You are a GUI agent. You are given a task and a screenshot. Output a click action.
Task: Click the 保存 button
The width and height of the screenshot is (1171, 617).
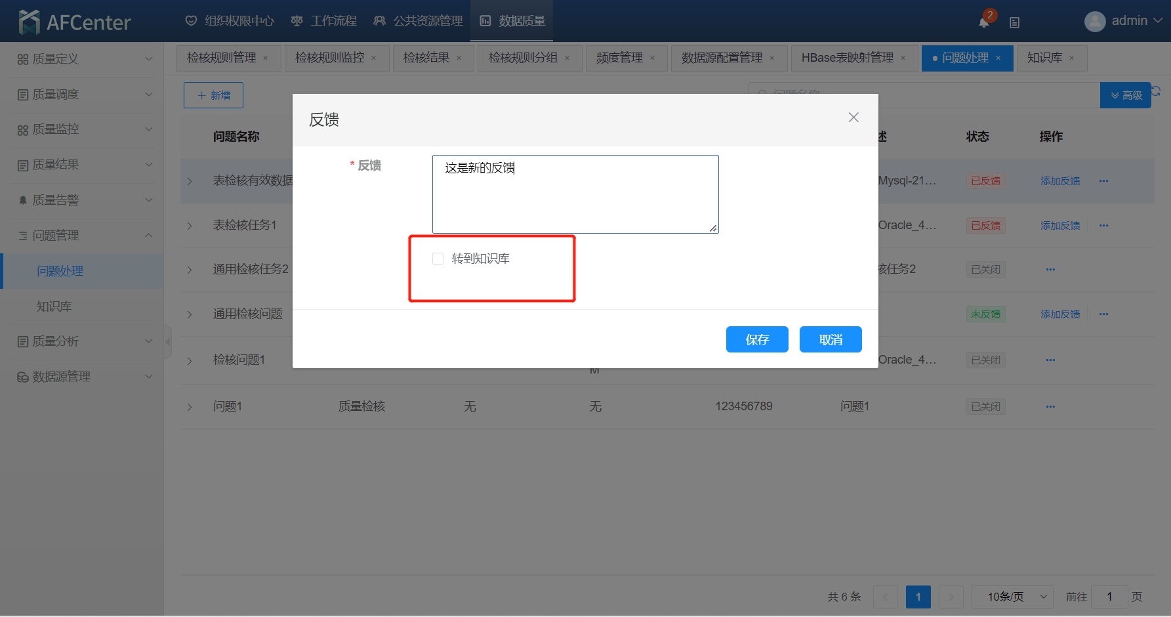point(756,339)
